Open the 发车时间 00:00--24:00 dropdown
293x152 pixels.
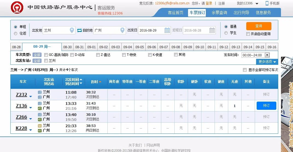[256, 55]
